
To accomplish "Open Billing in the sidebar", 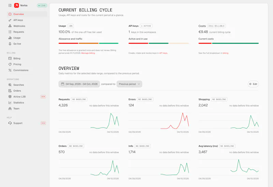I will pyautogui.click(x=27, y=58).
